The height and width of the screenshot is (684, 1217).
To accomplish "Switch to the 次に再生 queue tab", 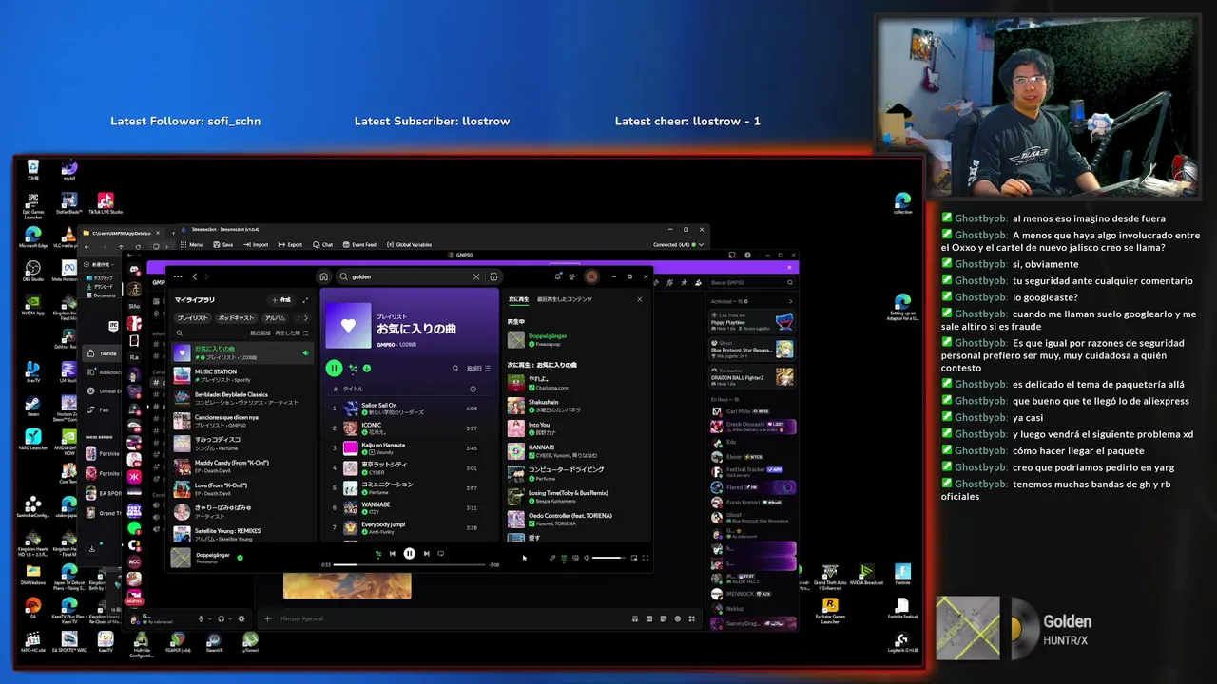I will [518, 299].
